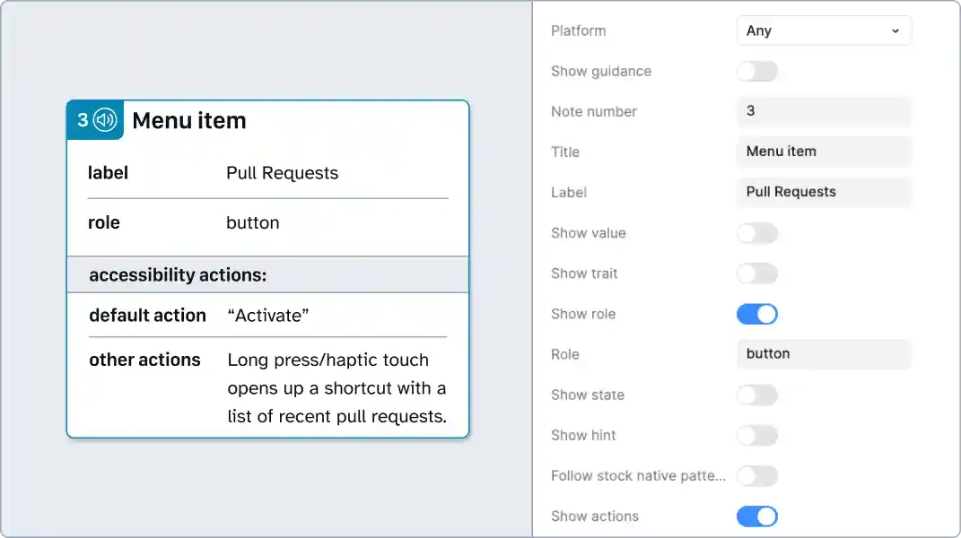Select "Any" from the Platform selector
The height and width of the screenshot is (538, 961).
[x=823, y=30]
